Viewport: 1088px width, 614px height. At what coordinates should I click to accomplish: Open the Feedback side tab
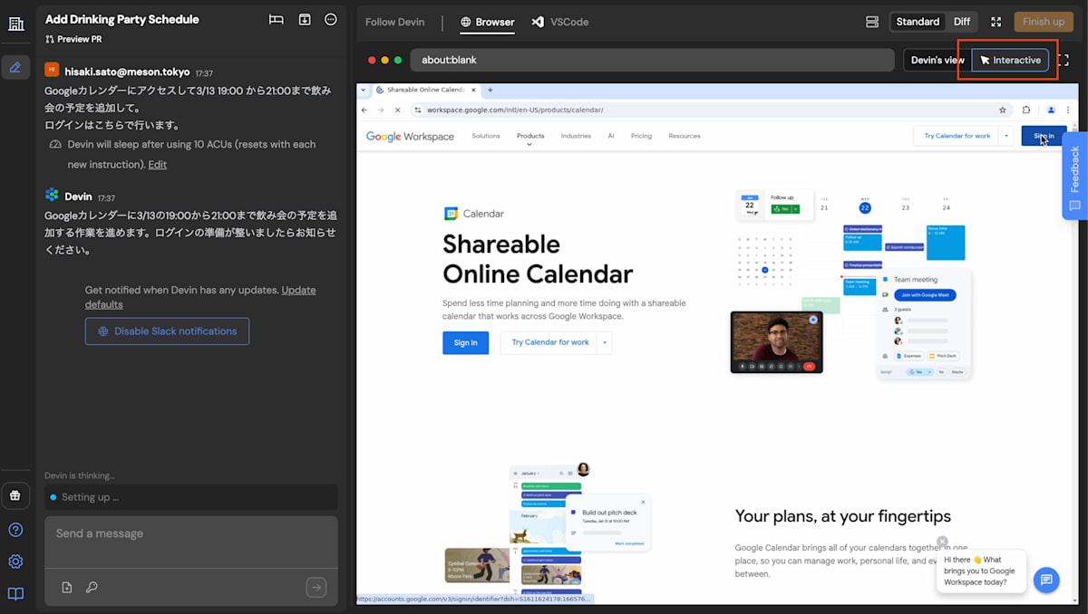coord(1074,176)
